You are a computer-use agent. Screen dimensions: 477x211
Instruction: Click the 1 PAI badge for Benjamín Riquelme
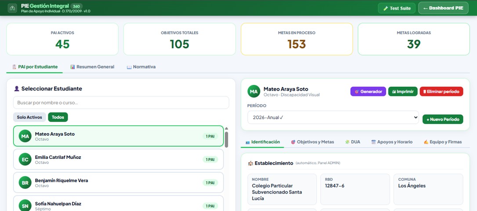tap(210, 183)
